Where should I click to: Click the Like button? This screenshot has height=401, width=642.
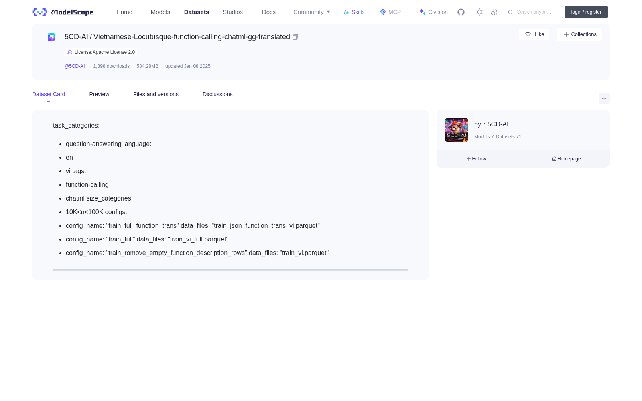534,34
